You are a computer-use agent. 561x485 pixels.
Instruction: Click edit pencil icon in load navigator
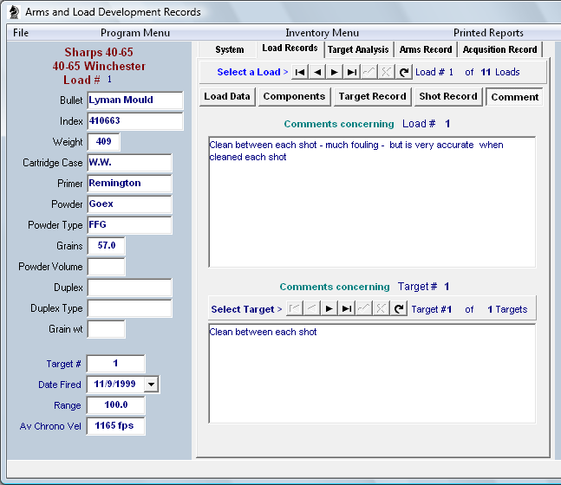369,72
